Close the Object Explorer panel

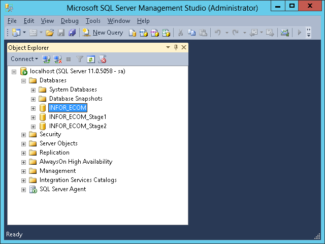click(183, 47)
